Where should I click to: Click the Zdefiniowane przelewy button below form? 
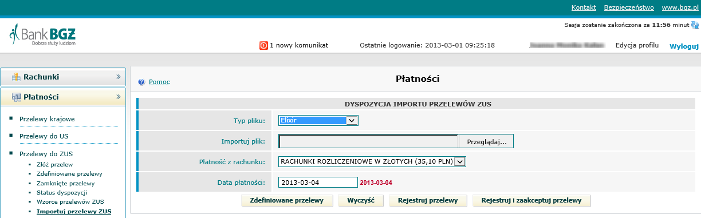click(287, 200)
